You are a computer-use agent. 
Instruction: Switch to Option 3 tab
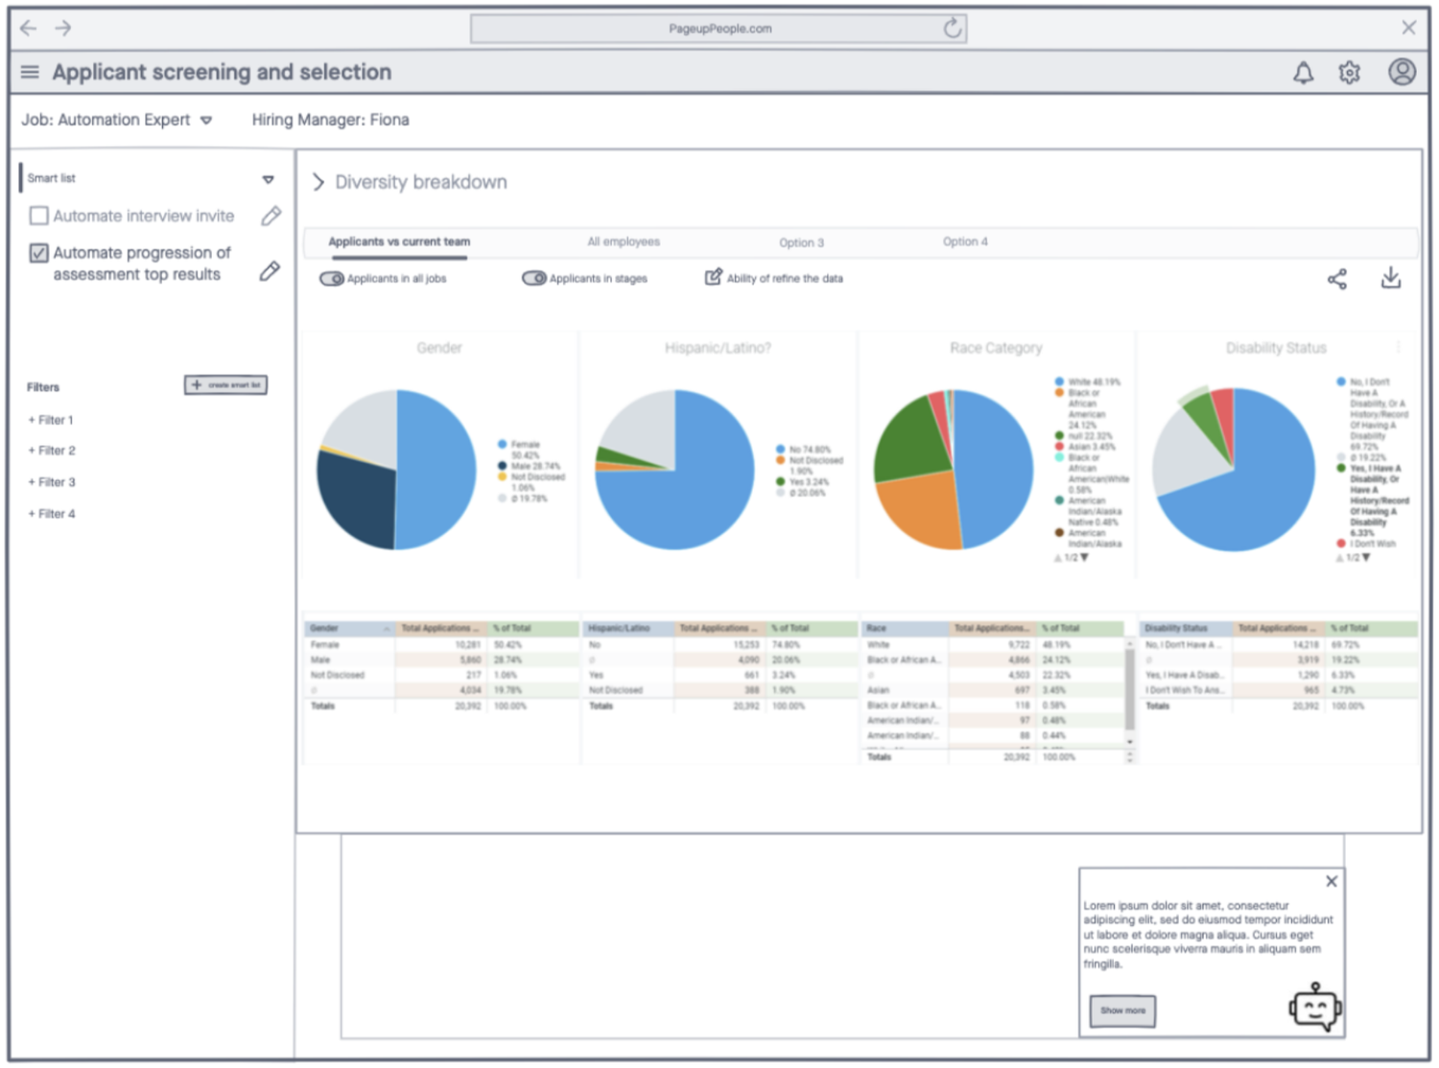pyautogui.click(x=801, y=243)
